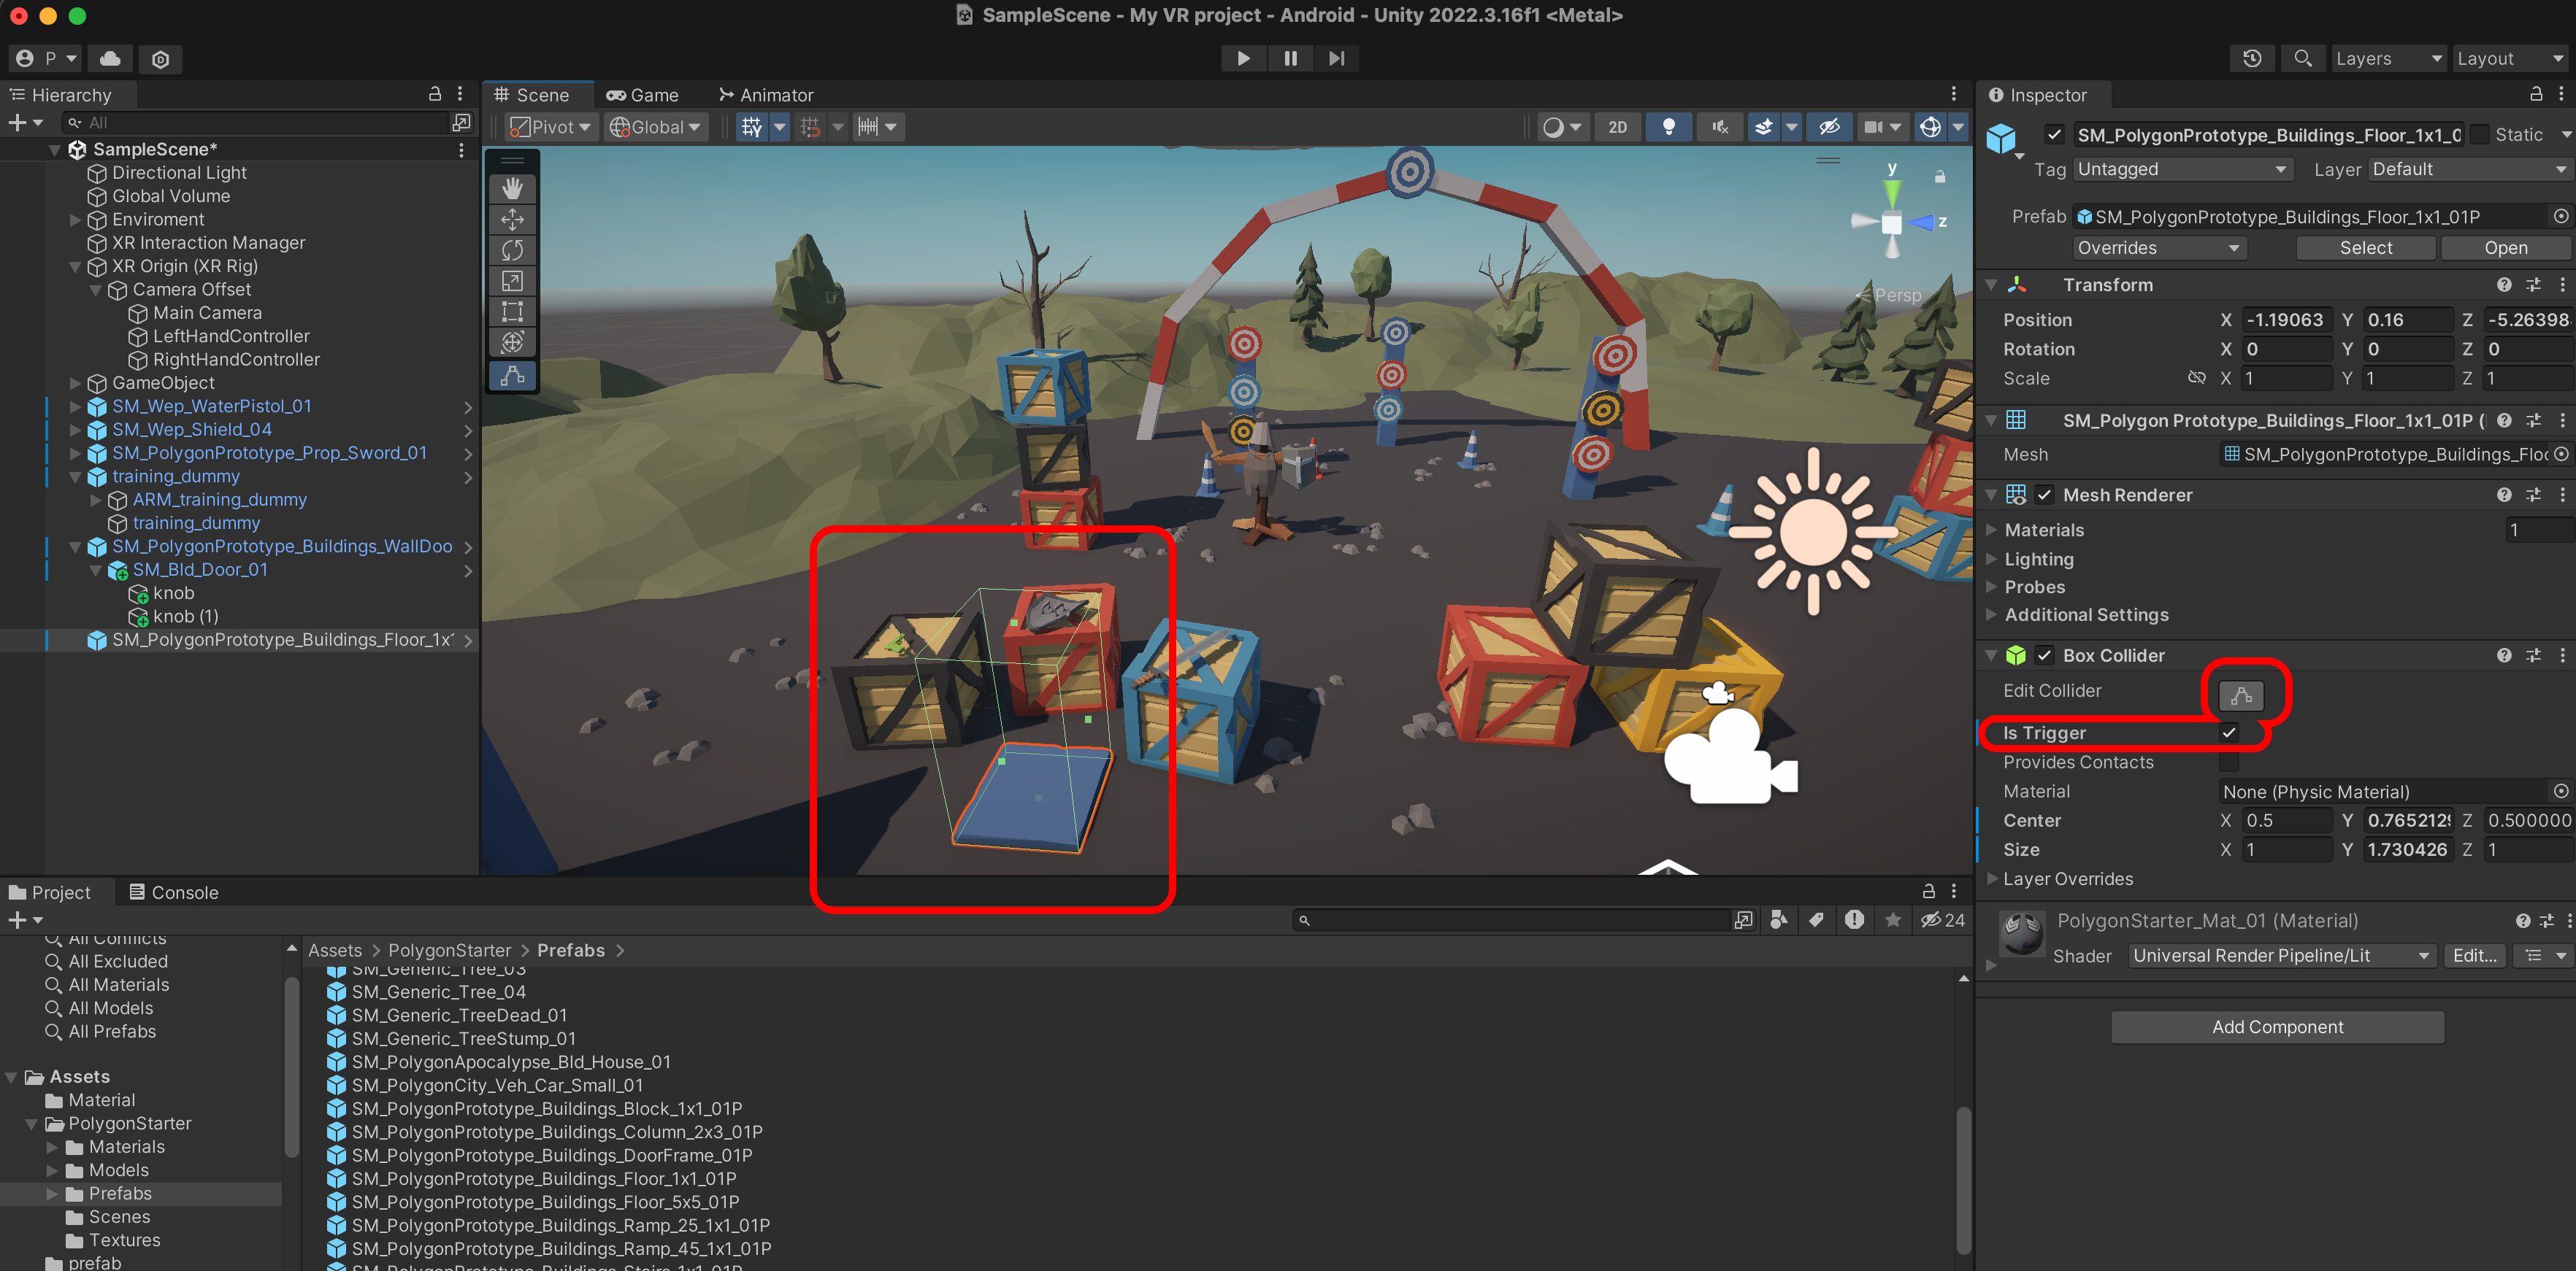
Task: Uncheck the Is Trigger checkbox
Action: (x=2229, y=733)
